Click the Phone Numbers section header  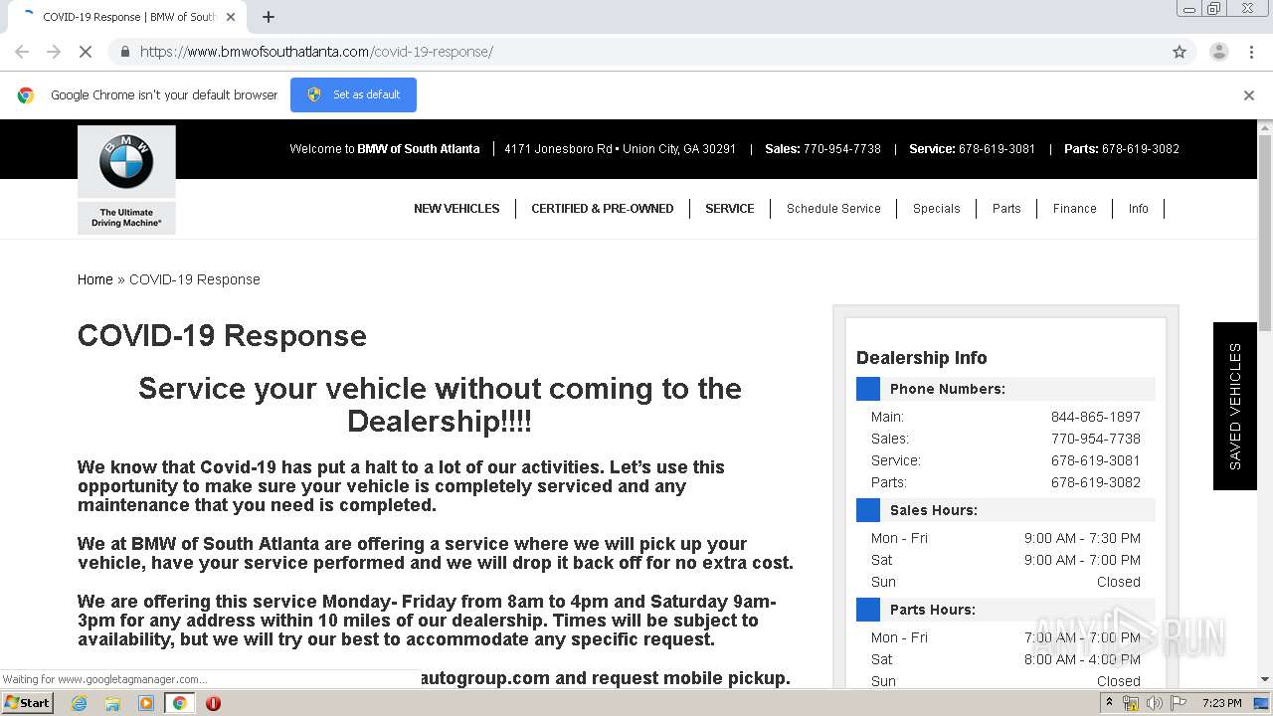[1005, 389]
